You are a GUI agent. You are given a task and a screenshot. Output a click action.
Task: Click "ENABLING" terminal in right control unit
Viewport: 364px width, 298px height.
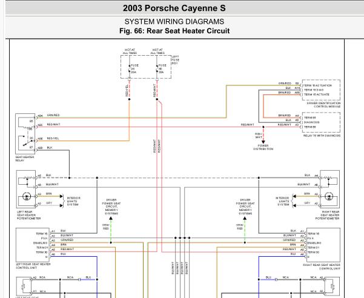tap(314, 243)
